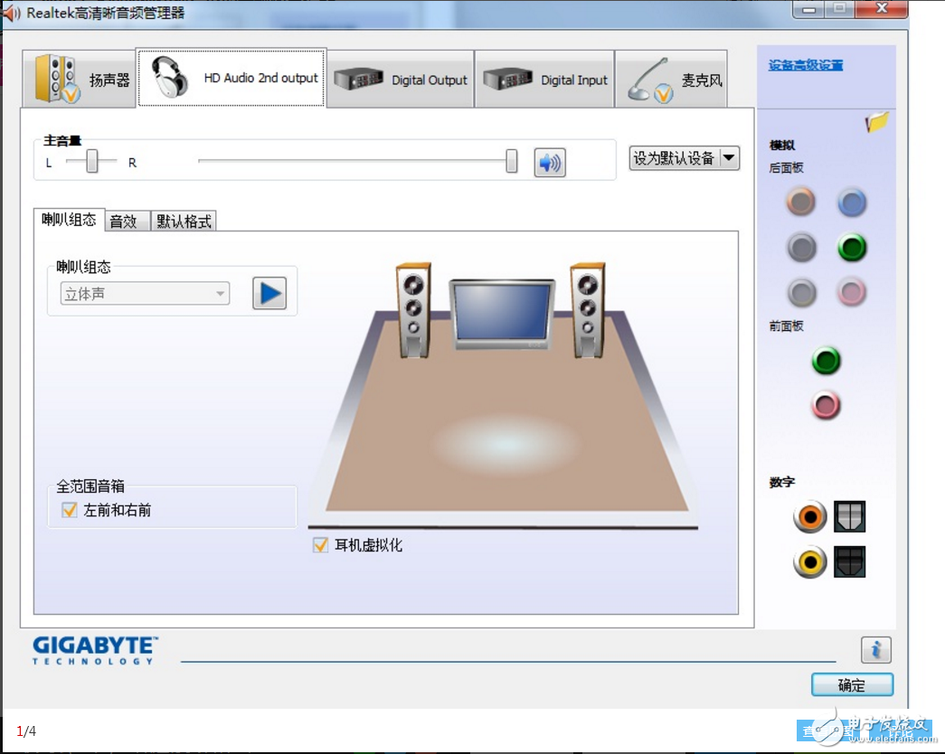Uncheck the 左前和右前 full-range speaker checkbox

coord(70,511)
